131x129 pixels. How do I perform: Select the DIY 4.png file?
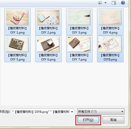[x=110, y=22]
